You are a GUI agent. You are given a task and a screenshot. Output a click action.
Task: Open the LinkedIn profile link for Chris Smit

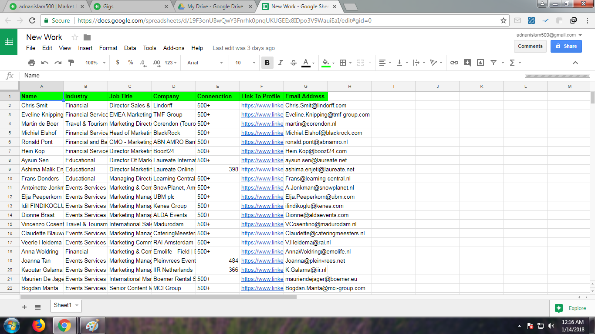(262, 105)
